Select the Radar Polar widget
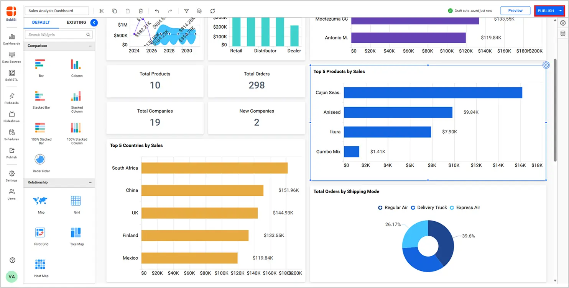 (41, 163)
